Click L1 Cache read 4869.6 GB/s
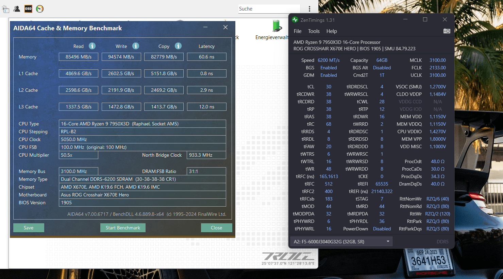The image size is (503, 279). [x=79, y=73]
